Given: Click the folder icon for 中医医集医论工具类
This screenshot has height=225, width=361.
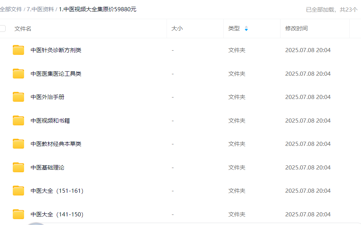Looking at the screenshot, I should (18, 74).
